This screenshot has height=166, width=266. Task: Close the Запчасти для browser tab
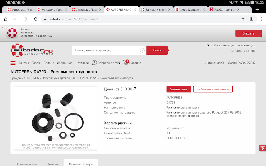[x=169, y=9]
